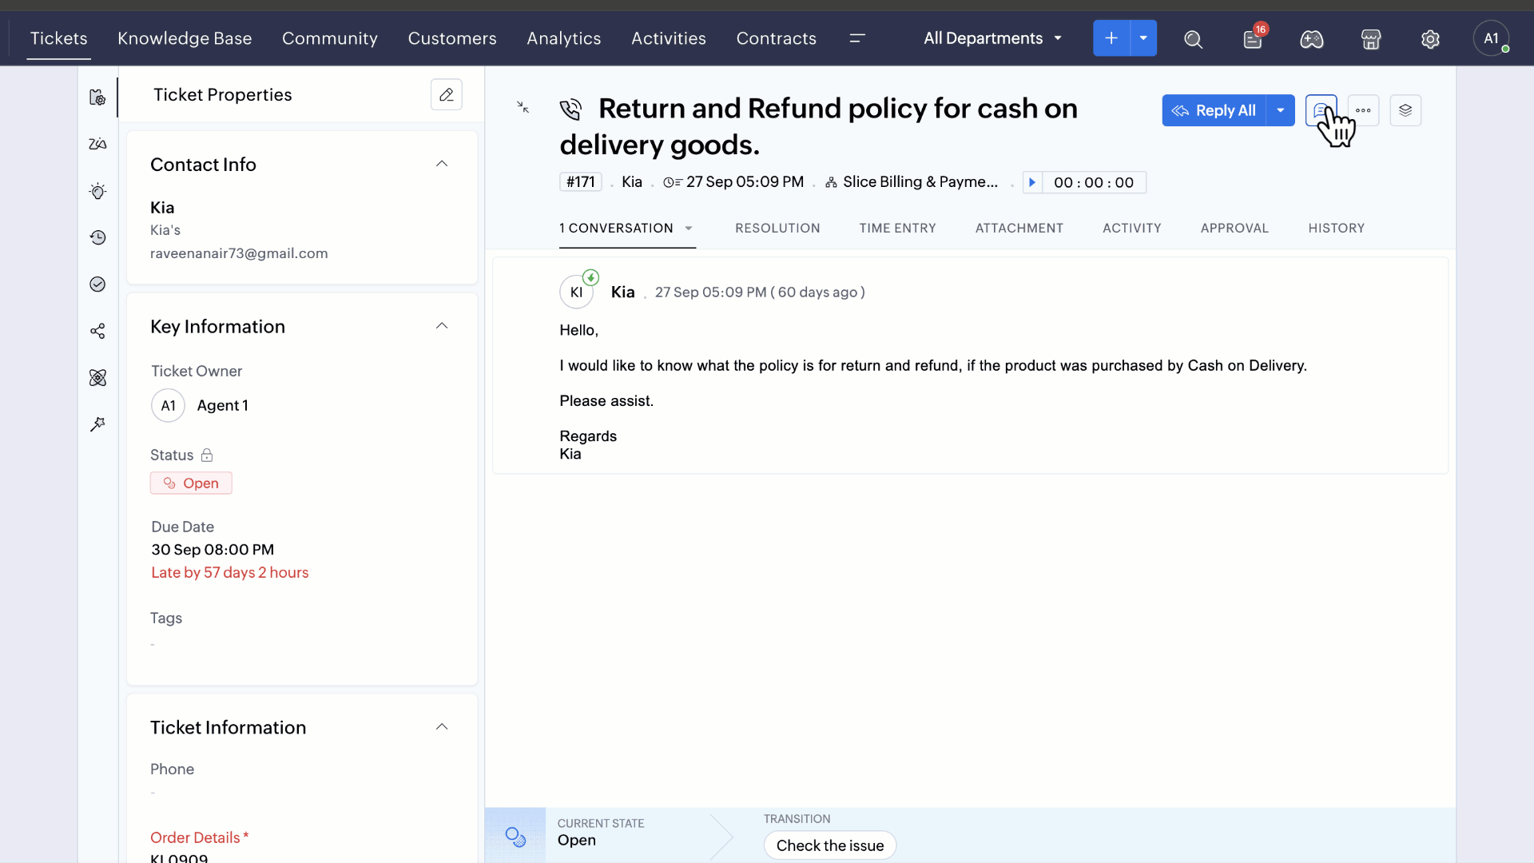The image size is (1534, 863).
Task: Click the atom-shaped sidebar icon
Action: point(97,378)
